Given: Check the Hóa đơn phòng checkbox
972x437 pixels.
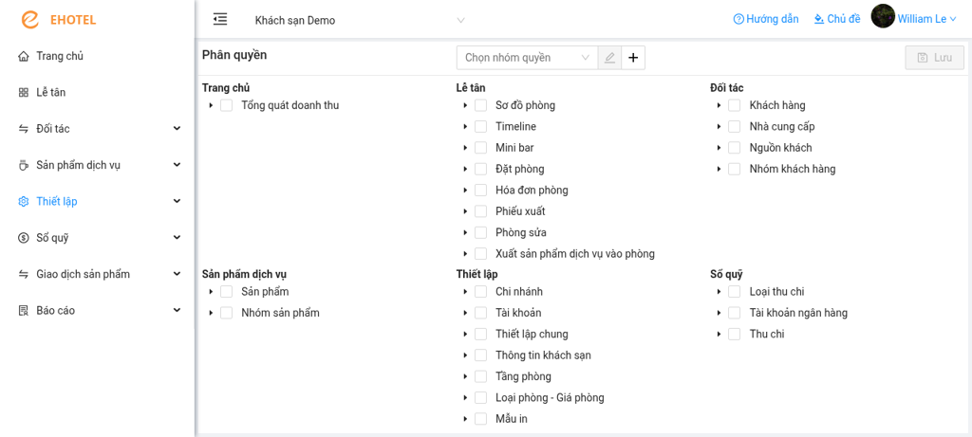Looking at the screenshot, I should tap(480, 190).
